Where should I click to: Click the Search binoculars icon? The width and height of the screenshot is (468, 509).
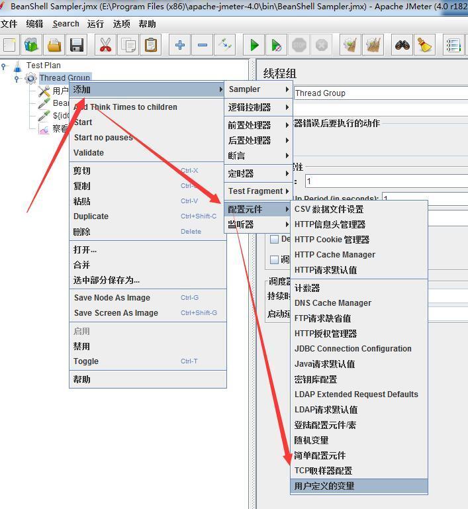(x=402, y=45)
